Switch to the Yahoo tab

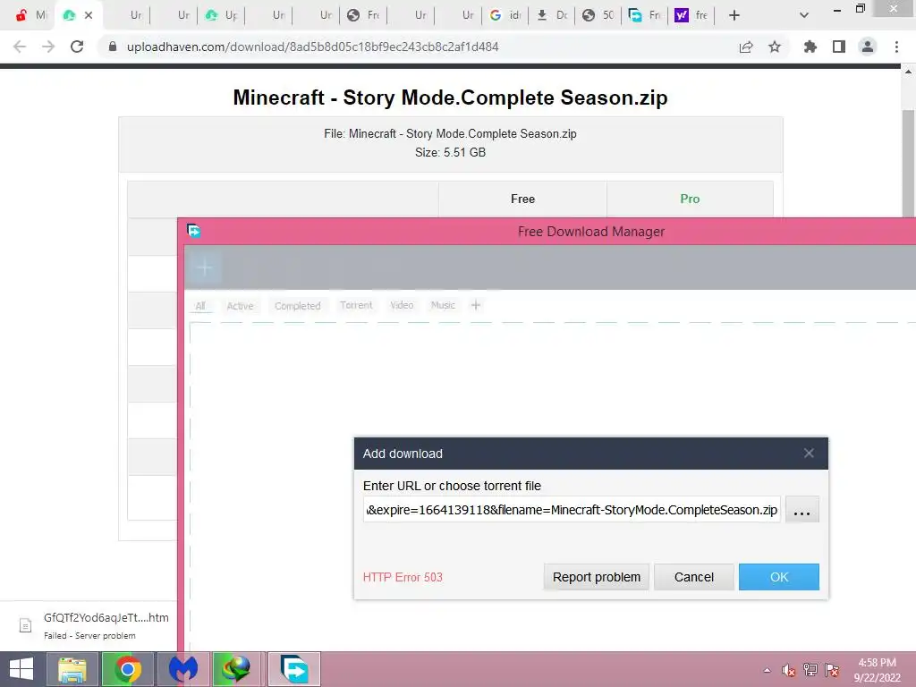(x=691, y=15)
